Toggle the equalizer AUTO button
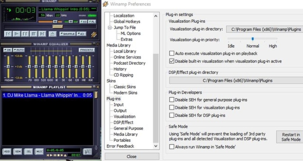Image resolution: width=303 pixels, height=161 pixels. click(x=19, y=50)
